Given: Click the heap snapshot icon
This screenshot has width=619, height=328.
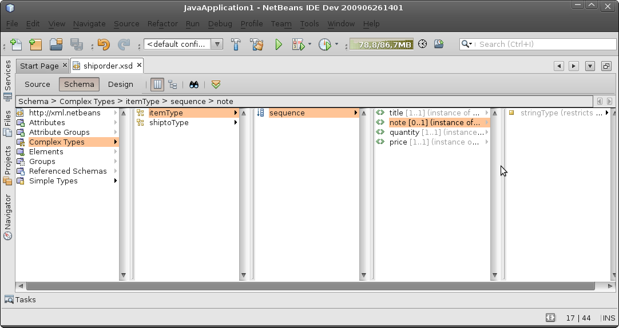Looking at the screenshot, I should point(439,44).
